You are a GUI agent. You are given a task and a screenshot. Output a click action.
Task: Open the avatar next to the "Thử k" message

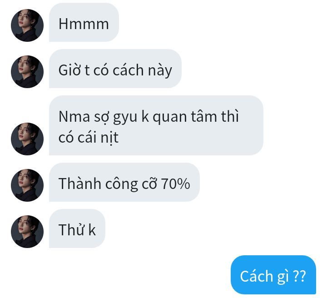coord(27,232)
